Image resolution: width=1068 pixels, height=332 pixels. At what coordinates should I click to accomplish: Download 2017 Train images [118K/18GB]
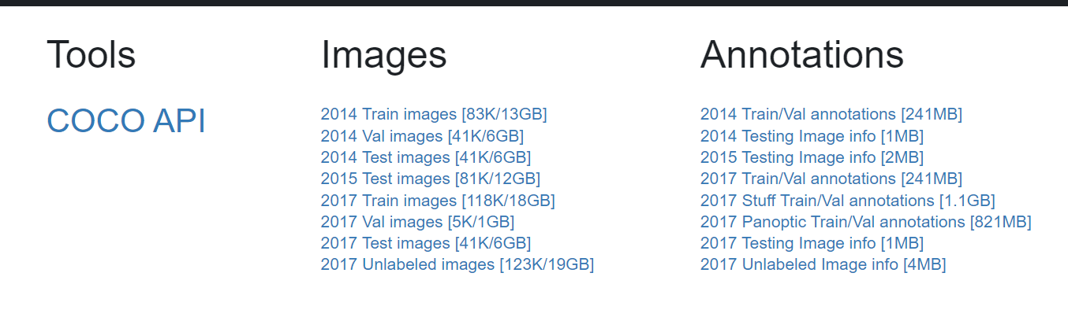(x=437, y=201)
